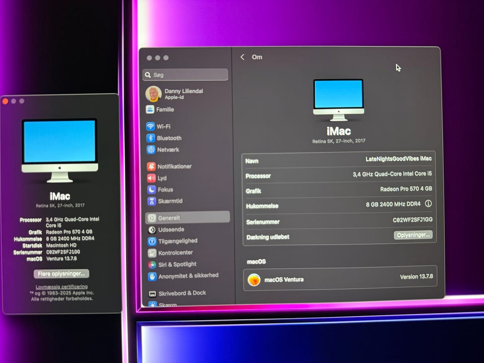Click the Danny Liliendal account name

click(x=184, y=91)
